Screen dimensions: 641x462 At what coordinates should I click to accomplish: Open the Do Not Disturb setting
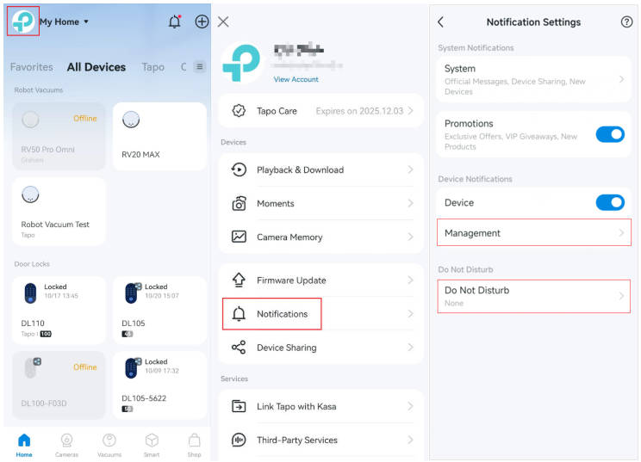click(x=533, y=296)
